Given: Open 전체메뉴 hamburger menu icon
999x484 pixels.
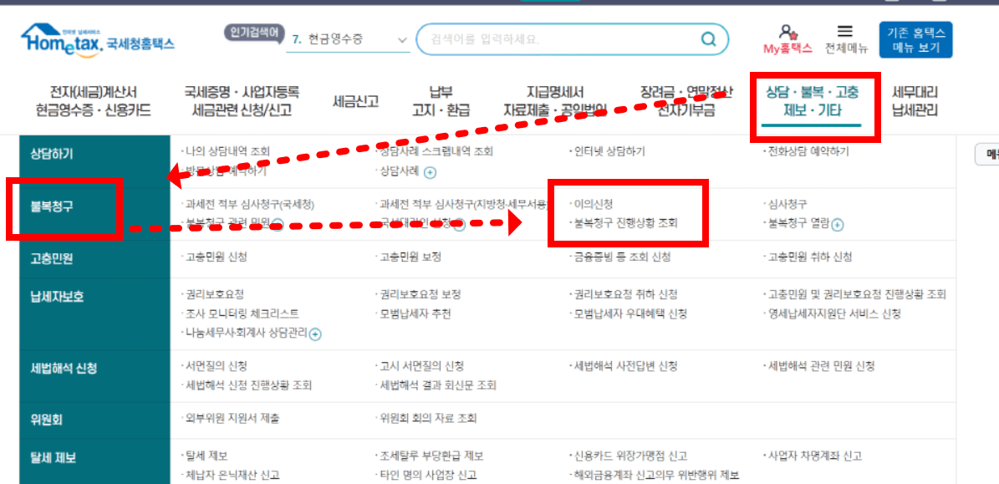Looking at the screenshot, I should [x=844, y=31].
